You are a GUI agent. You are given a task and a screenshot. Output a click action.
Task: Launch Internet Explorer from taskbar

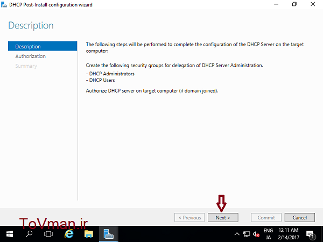69,234
